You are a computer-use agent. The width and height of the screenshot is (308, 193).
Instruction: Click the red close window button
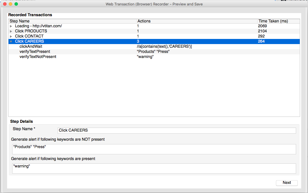pyautogui.click(x=5, y=4)
